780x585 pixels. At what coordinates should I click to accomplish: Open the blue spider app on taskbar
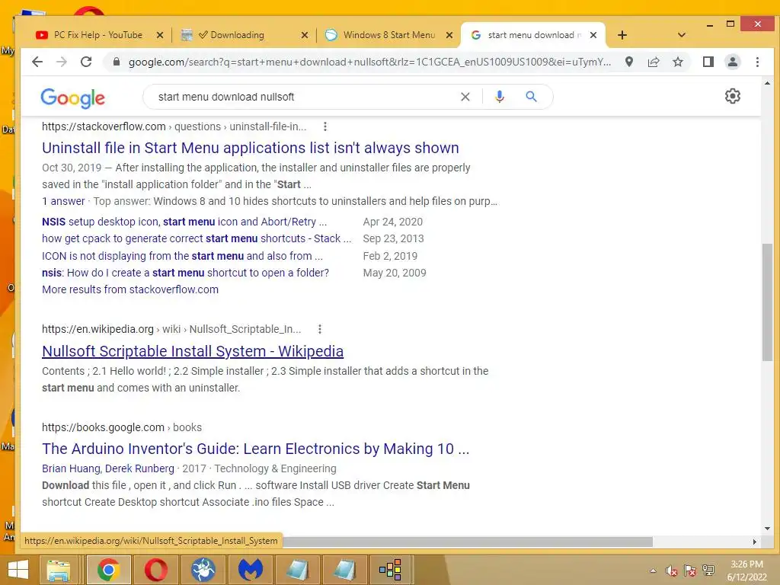point(203,570)
